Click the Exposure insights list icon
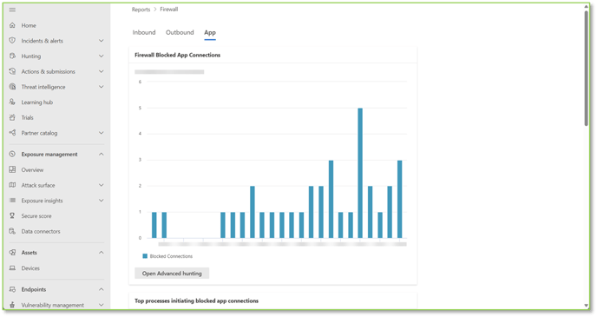 12,201
